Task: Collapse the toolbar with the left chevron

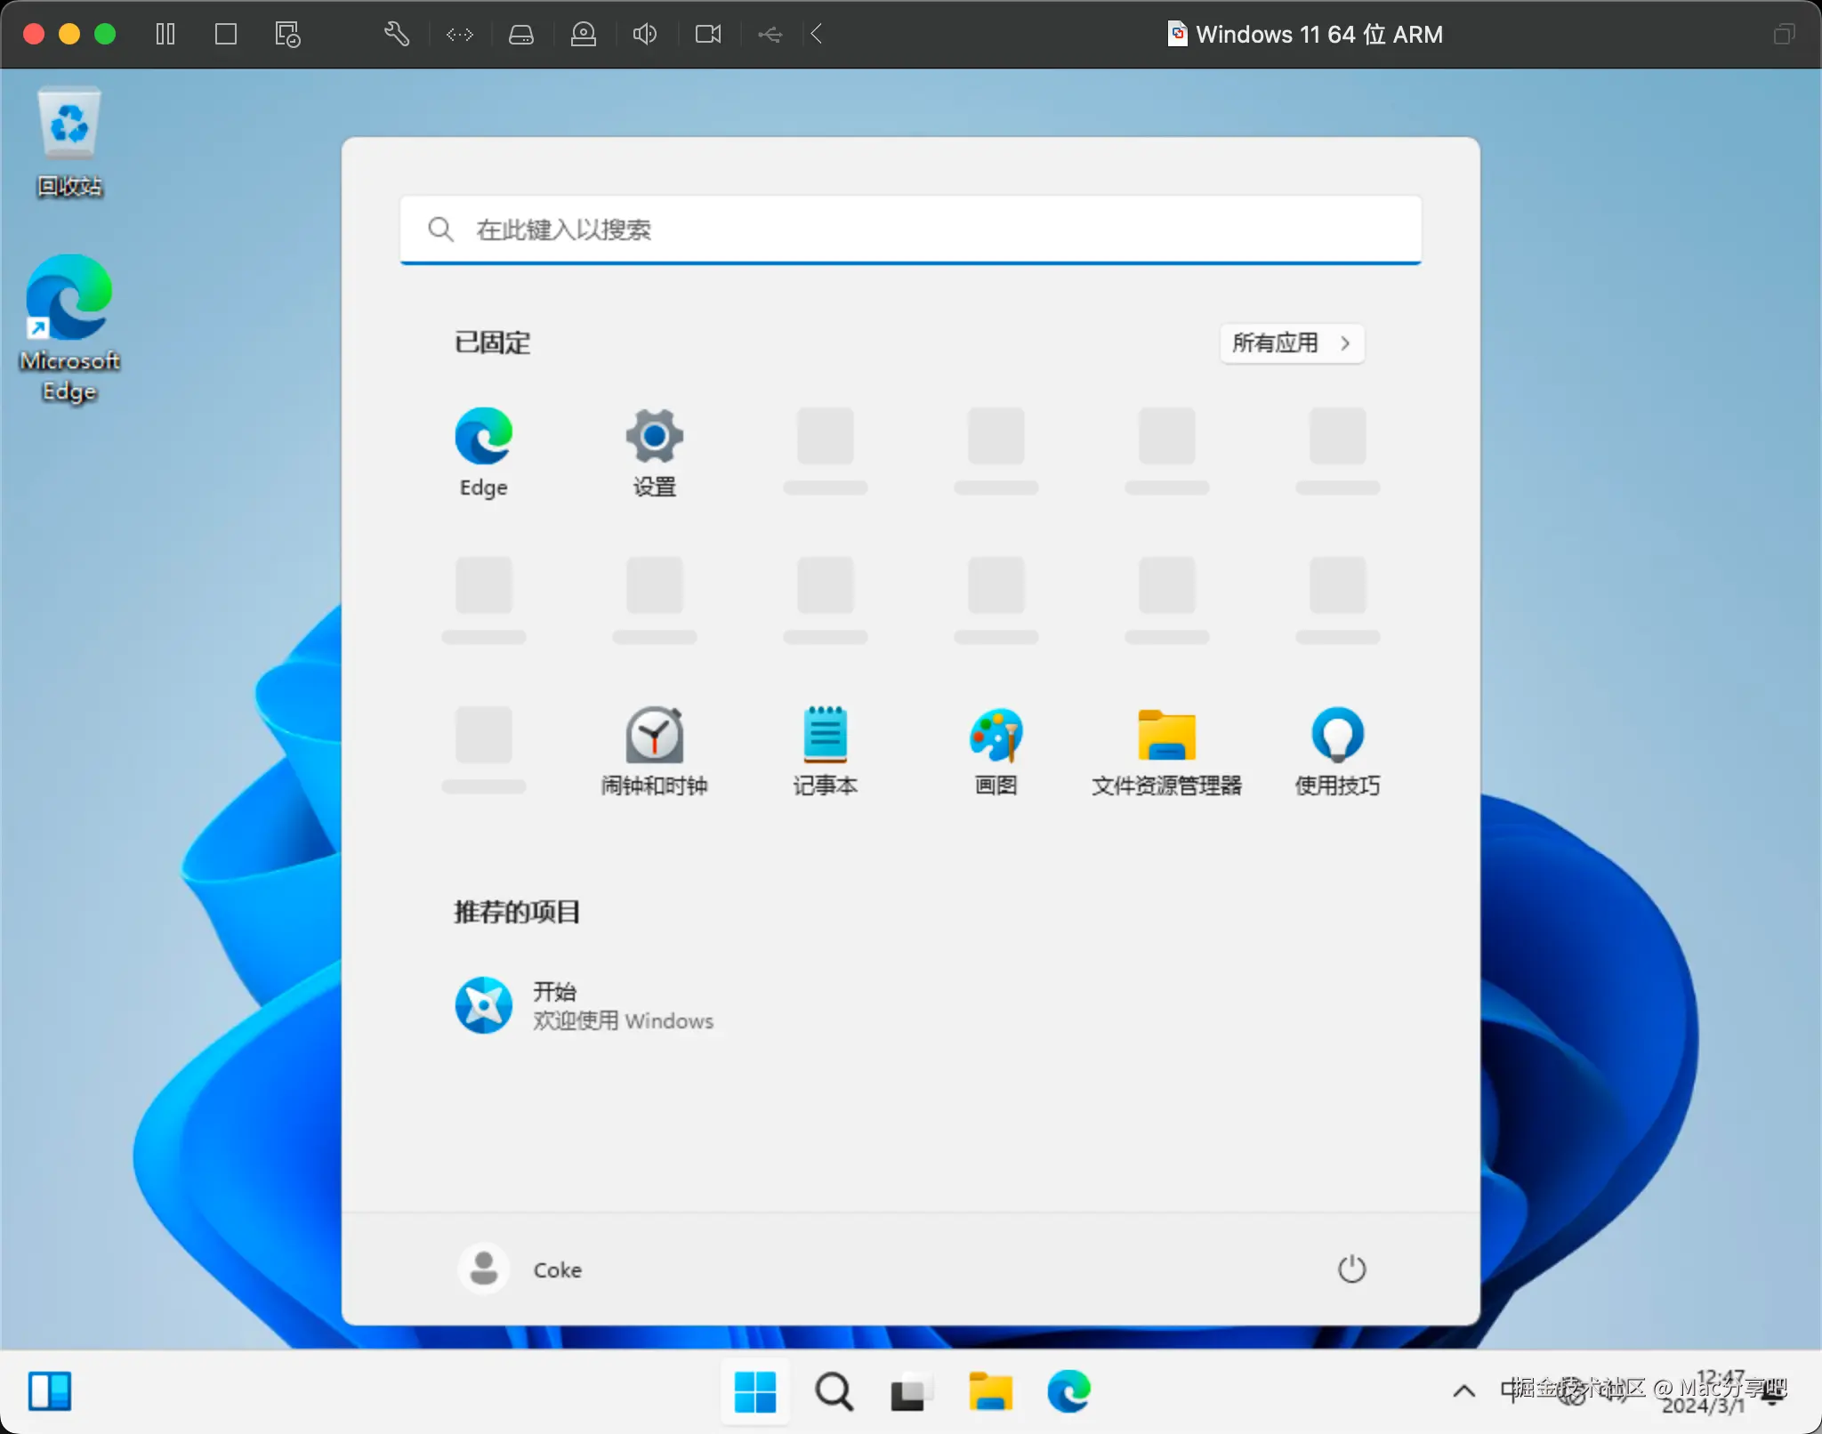Action: pyautogui.click(x=817, y=34)
